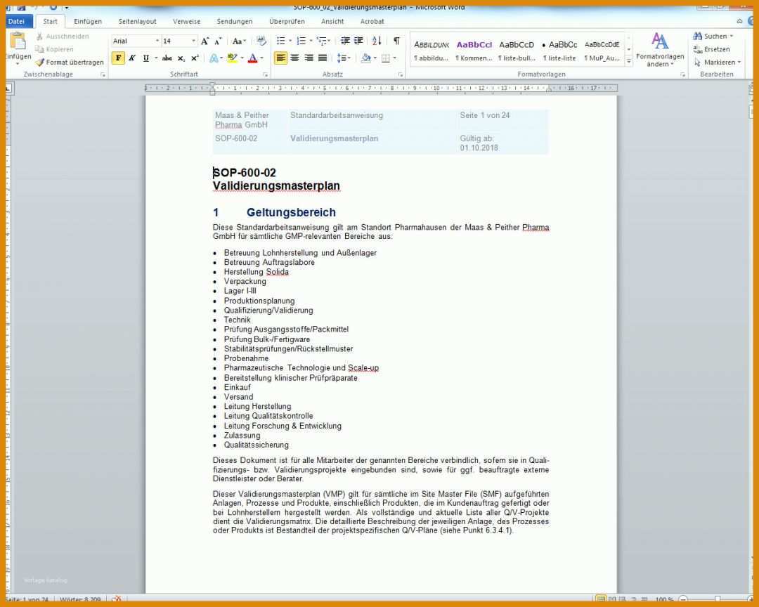Click the Ausschneiden cut command
This screenshot has height=607, width=759.
(x=62, y=37)
